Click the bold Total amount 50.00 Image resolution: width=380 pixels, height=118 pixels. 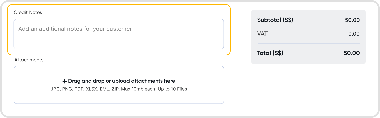tap(351, 53)
